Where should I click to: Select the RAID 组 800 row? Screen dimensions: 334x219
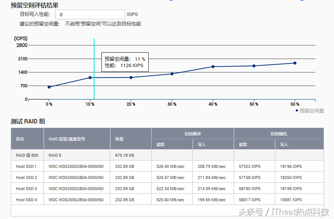(x=167, y=155)
